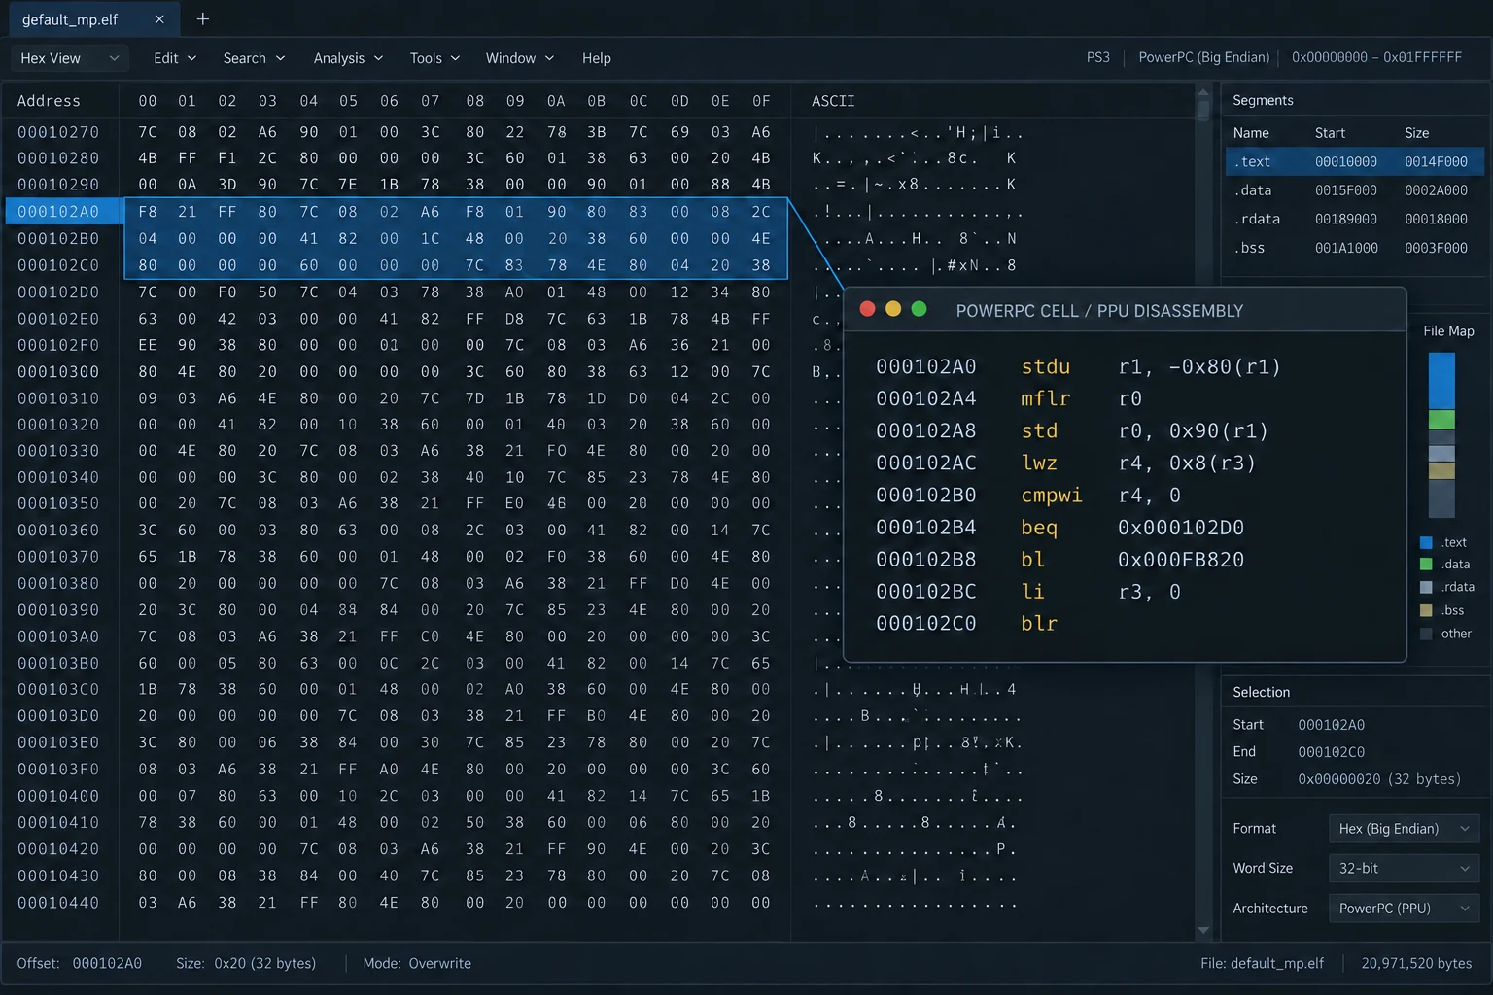1493x995 pixels.
Task: Click red close dot on disassembly popup
Action: [x=867, y=309]
